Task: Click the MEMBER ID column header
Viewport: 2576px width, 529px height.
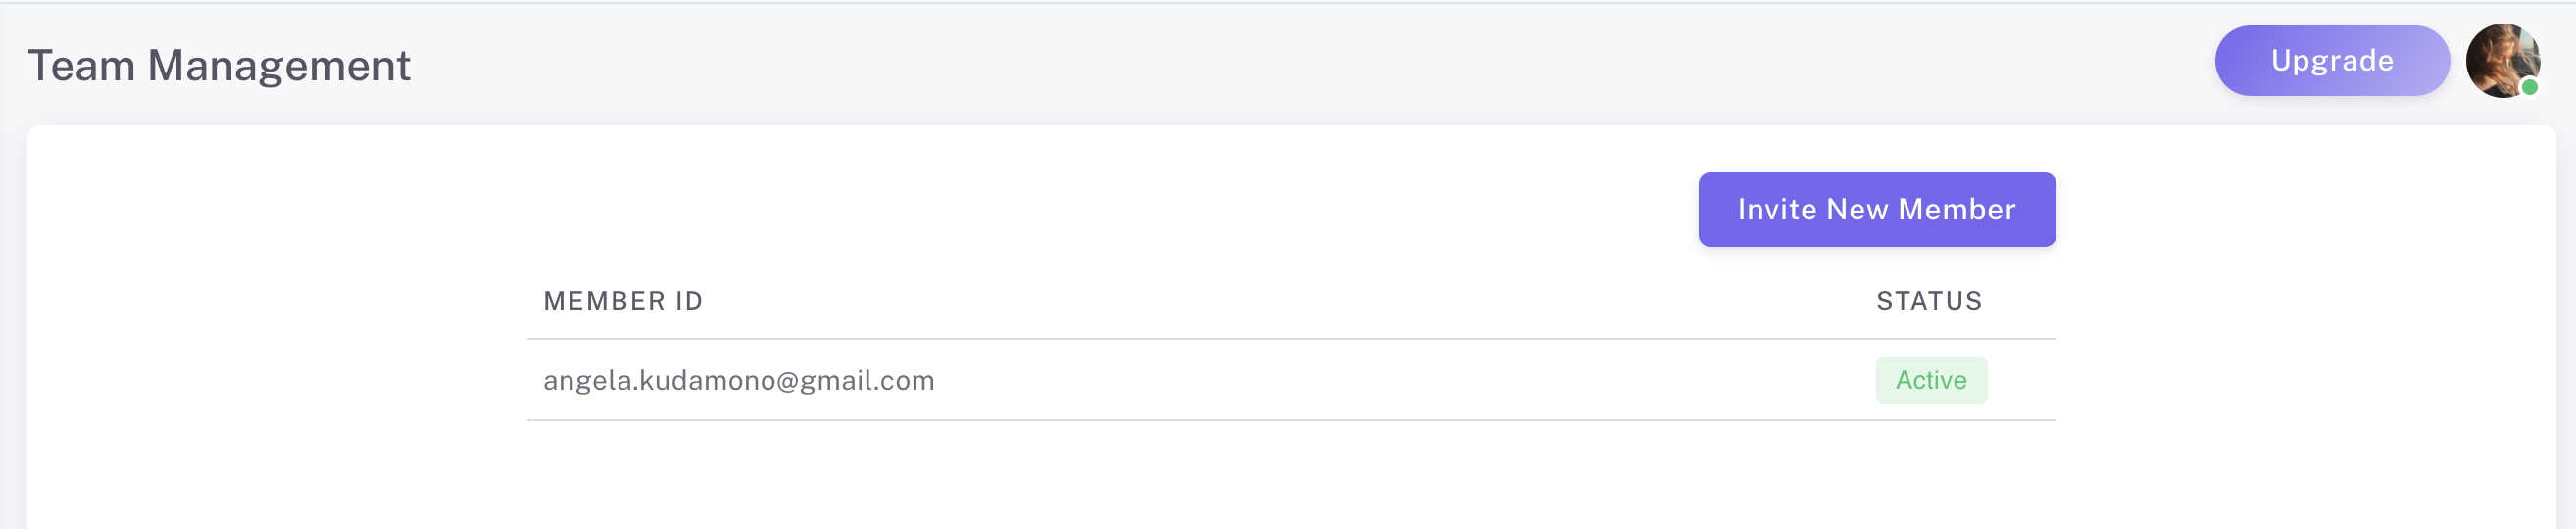Action: tap(623, 301)
